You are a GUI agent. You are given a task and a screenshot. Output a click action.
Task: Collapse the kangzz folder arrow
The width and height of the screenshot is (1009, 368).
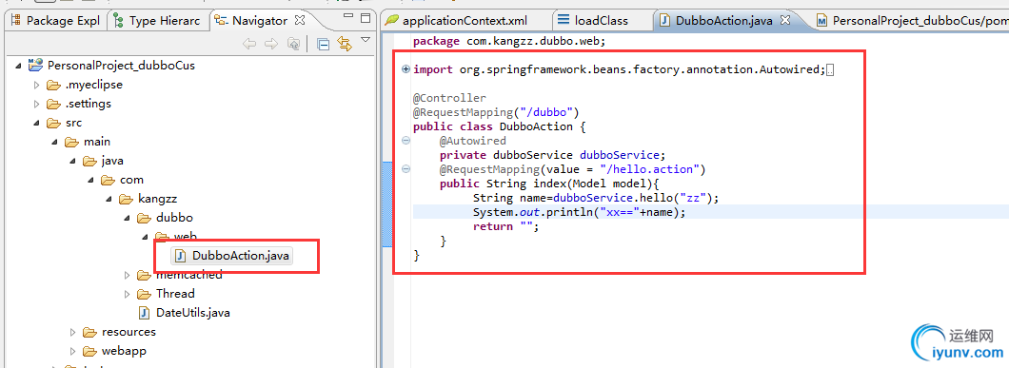pyautogui.click(x=109, y=199)
